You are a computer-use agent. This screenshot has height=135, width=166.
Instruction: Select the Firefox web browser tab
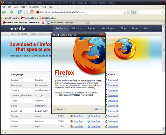pos(24,23)
